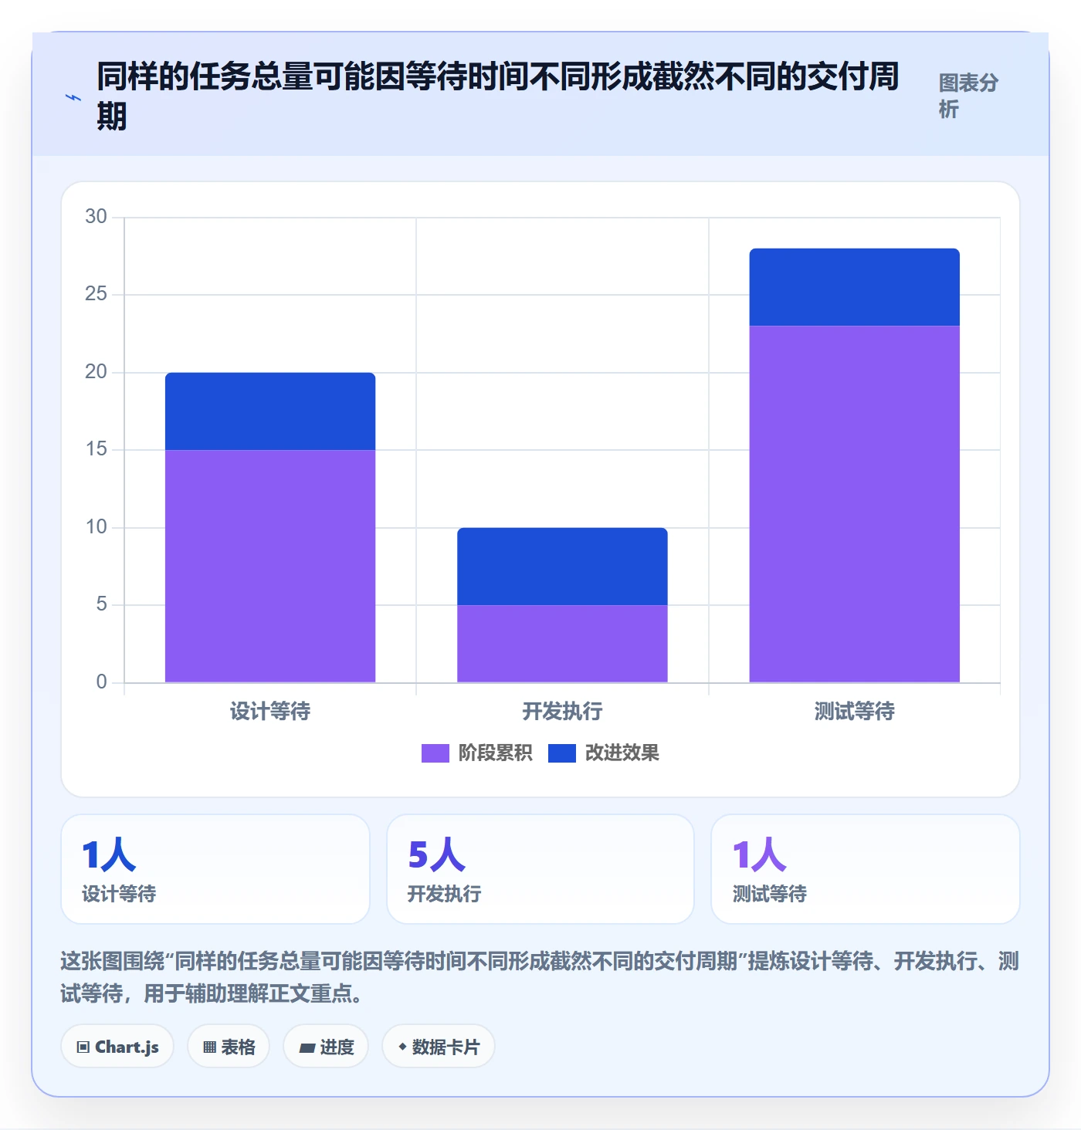Click the blue 设计等待 bar segment
This screenshot has height=1130, width=1081.
coord(270,411)
